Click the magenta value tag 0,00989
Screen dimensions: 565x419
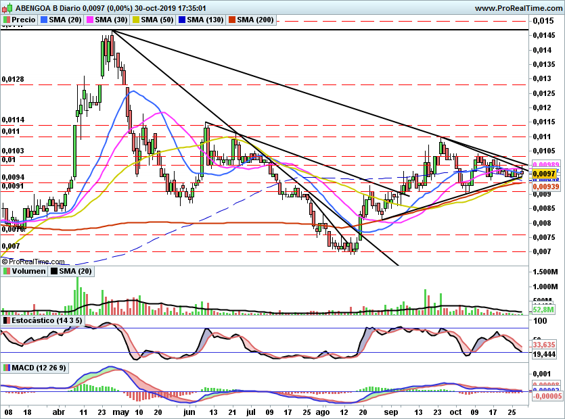(x=545, y=164)
